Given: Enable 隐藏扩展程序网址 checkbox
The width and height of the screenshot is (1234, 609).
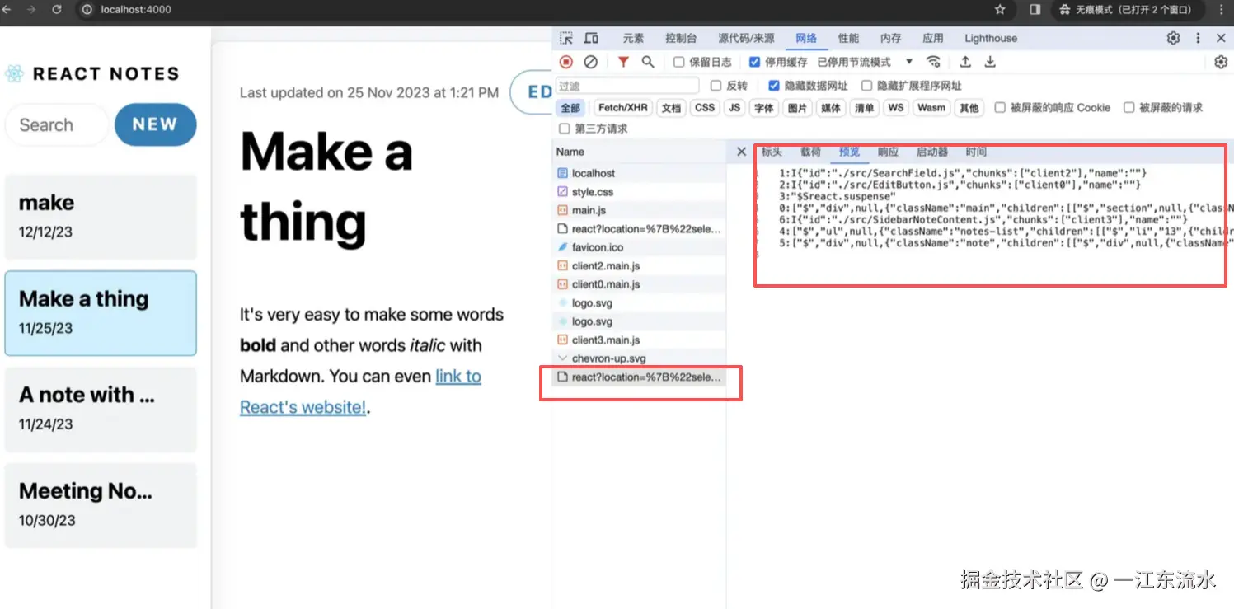Looking at the screenshot, I should click(x=866, y=86).
